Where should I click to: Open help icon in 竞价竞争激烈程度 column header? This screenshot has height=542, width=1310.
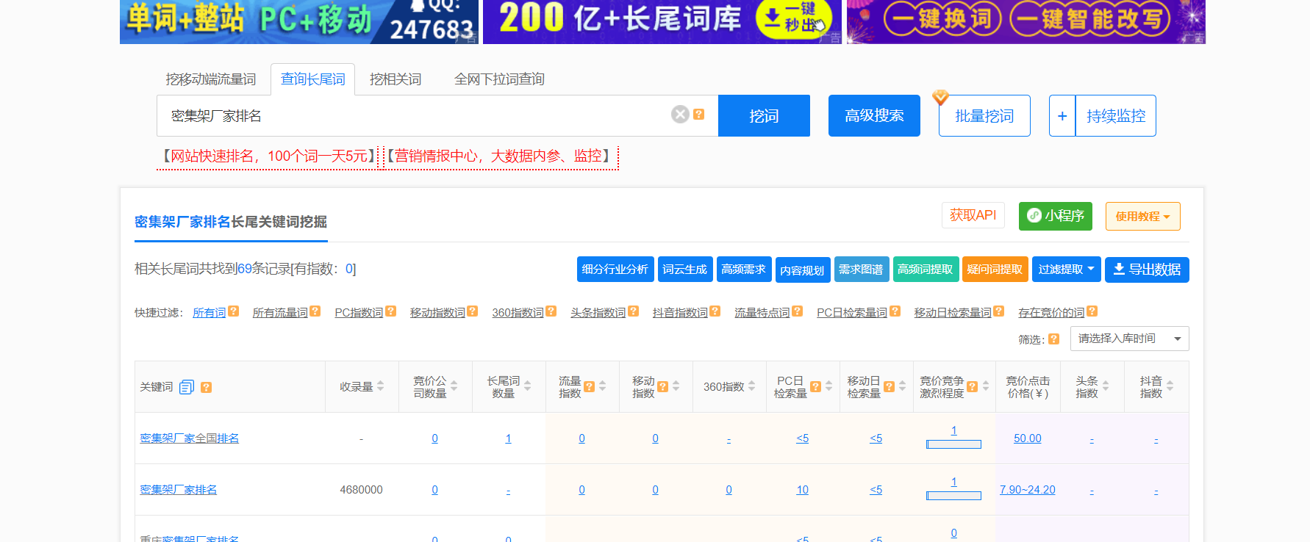point(972,387)
